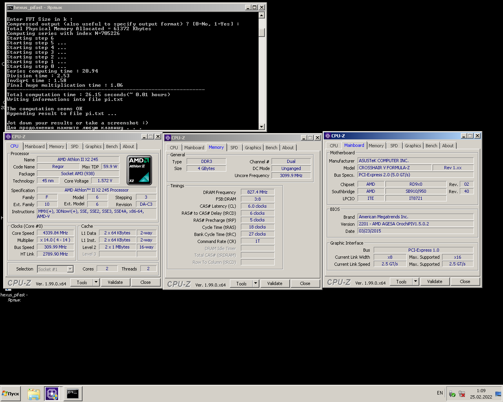Activate CPU-Z taskbar icon

click(x=52, y=394)
